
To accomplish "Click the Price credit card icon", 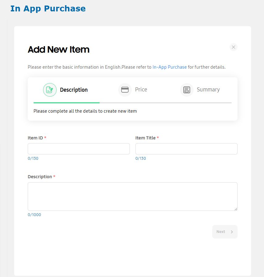I will (x=125, y=90).
